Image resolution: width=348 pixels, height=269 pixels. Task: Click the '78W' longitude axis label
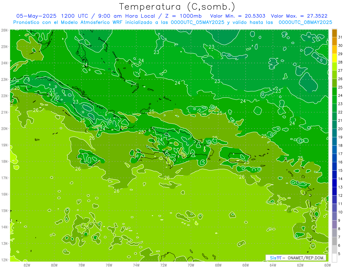[x=82, y=265]
